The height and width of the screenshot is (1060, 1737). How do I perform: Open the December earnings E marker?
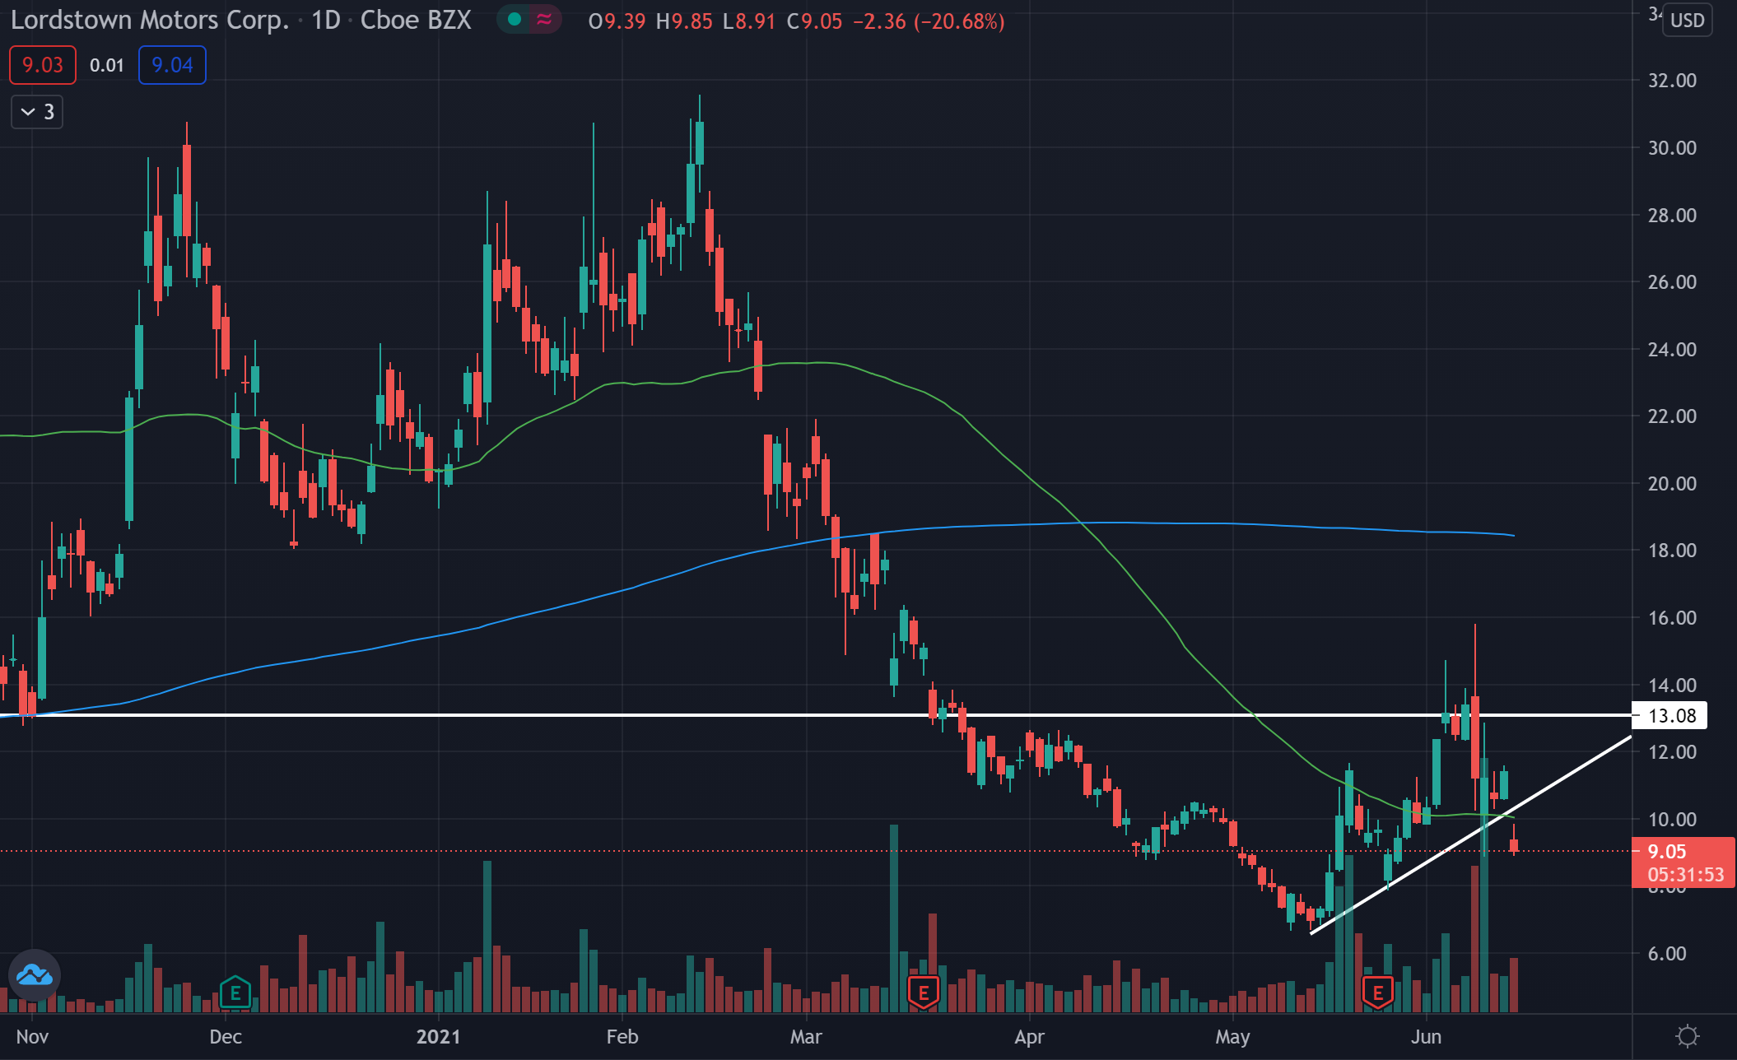235,993
